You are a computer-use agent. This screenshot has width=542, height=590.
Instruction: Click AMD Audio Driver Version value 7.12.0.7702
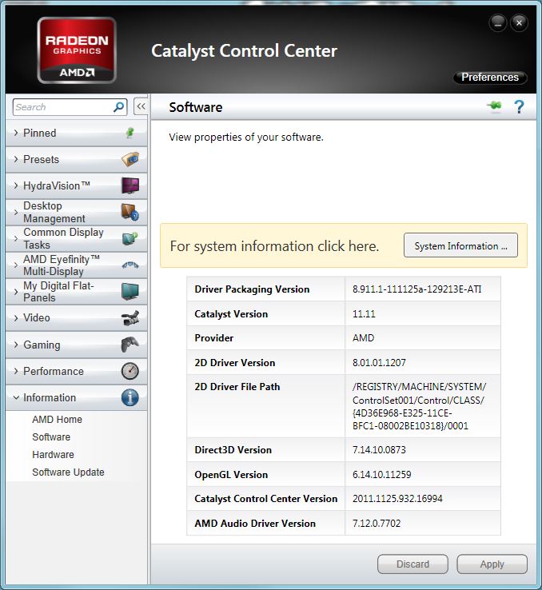click(x=377, y=524)
